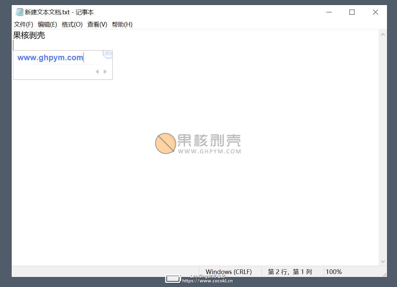Click the 100% zoom status entry
Image resolution: width=397 pixels, height=287 pixels.
coord(334,272)
